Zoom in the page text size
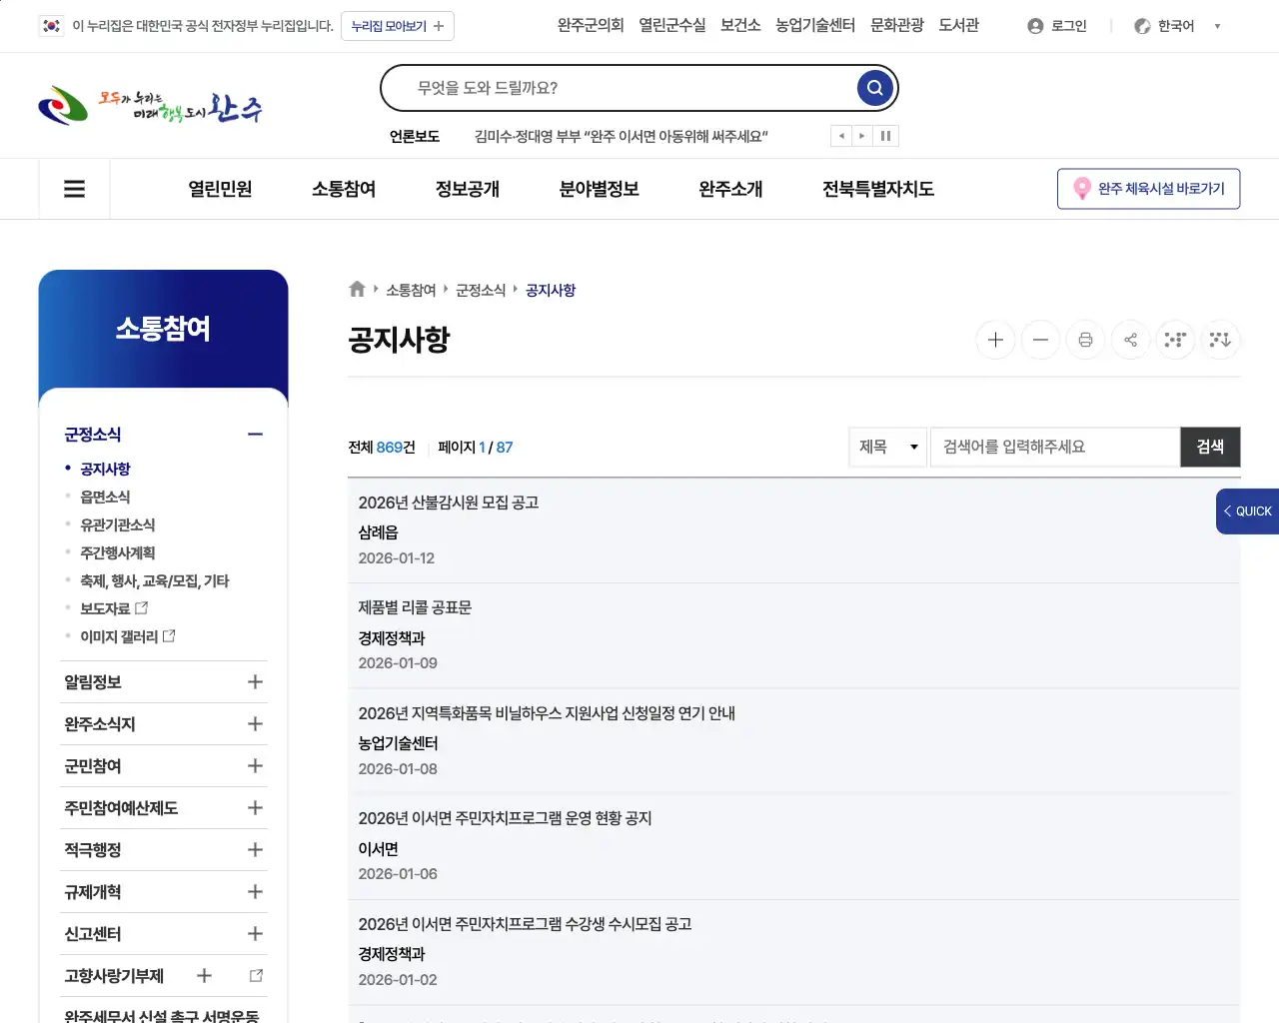This screenshot has height=1023, width=1279. [x=995, y=340]
